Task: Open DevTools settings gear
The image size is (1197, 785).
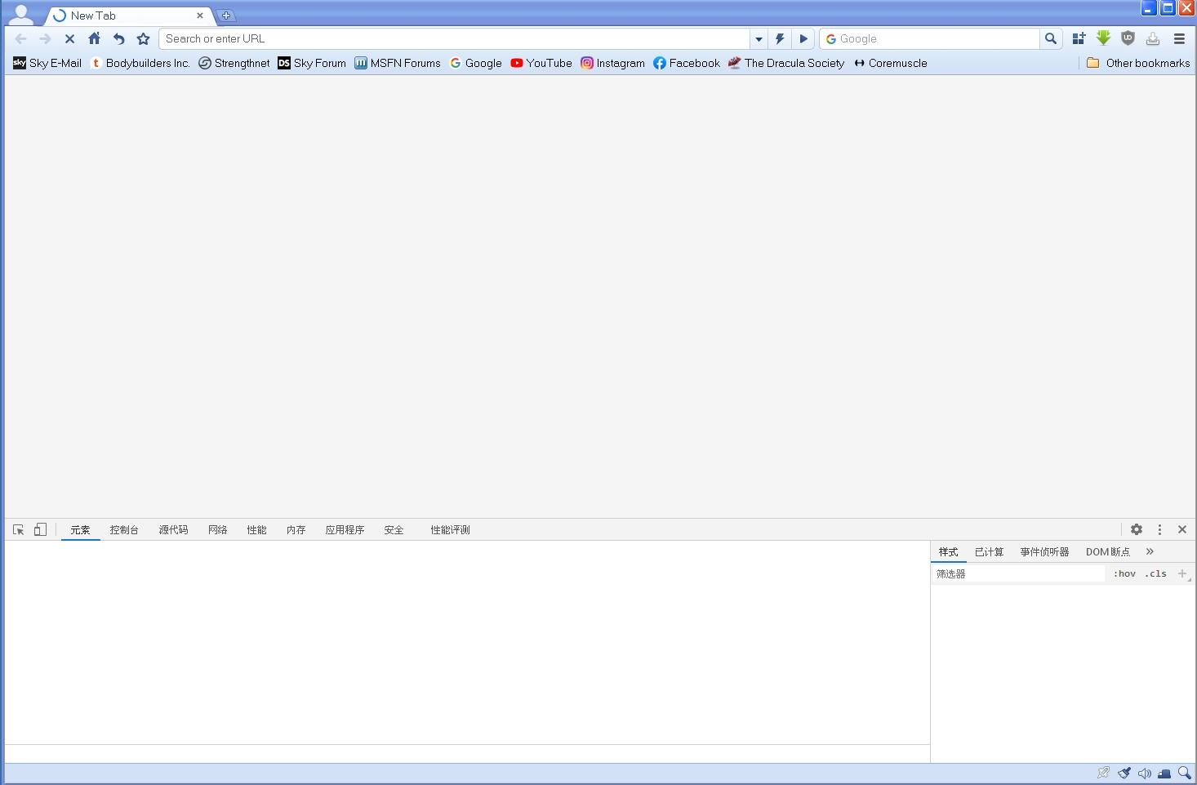Action: 1137,529
